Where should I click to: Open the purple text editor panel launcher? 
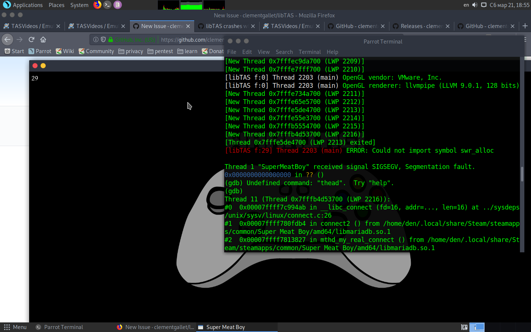point(117,5)
